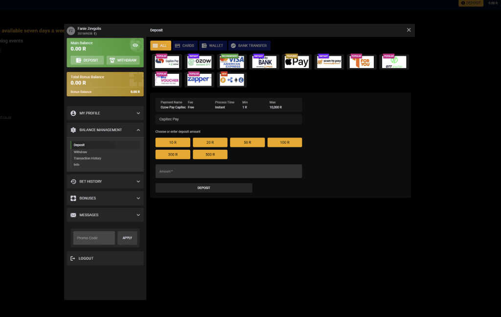501x317 pixels.
Task: Apply the promo code with APPLY
Action: tap(127, 238)
